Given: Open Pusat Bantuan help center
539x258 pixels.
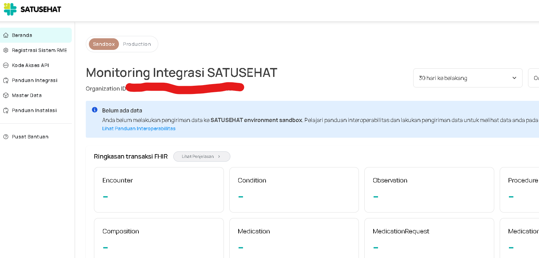Looking at the screenshot, I should click(36, 137).
